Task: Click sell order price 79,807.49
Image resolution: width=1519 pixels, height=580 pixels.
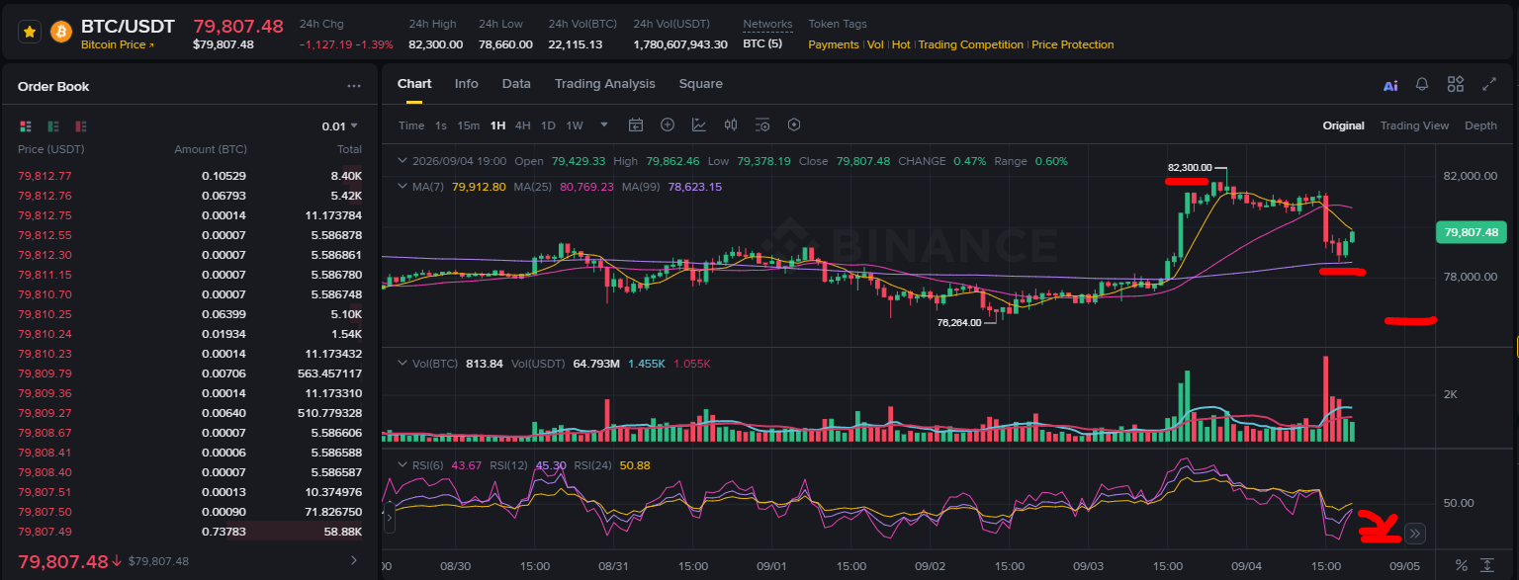Action: 45,532
